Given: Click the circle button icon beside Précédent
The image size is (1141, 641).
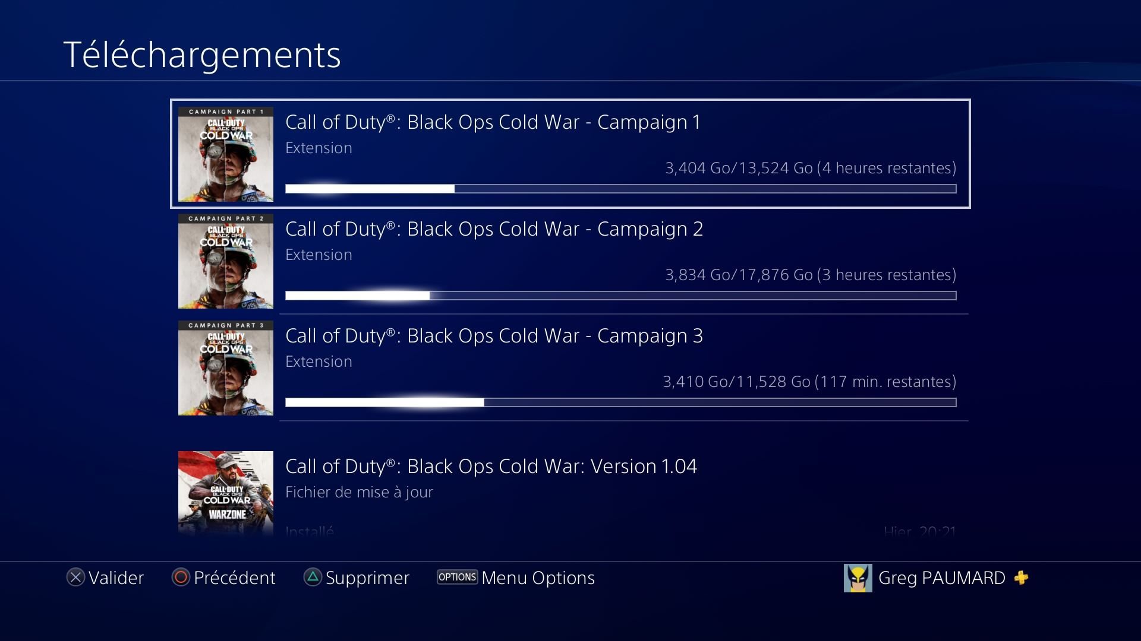Looking at the screenshot, I should (x=181, y=577).
